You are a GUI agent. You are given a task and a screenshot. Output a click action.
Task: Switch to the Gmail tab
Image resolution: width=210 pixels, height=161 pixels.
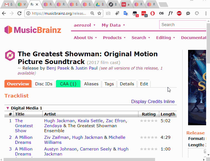click(9, 4)
